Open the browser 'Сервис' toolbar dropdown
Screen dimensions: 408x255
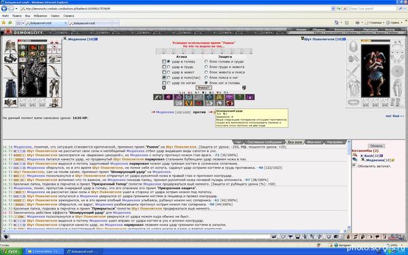tap(394, 23)
